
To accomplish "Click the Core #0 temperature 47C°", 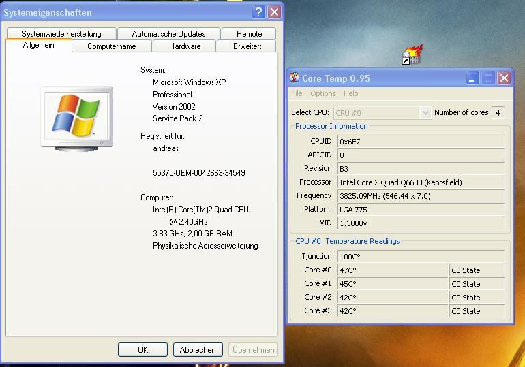I will click(393, 270).
